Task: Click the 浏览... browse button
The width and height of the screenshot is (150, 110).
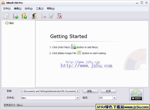Action: point(91,91)
